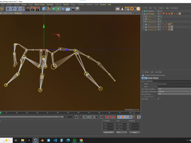Toggle parameter keyframe recording
Viewport: 191px width, 143px height.
point(130,117)
